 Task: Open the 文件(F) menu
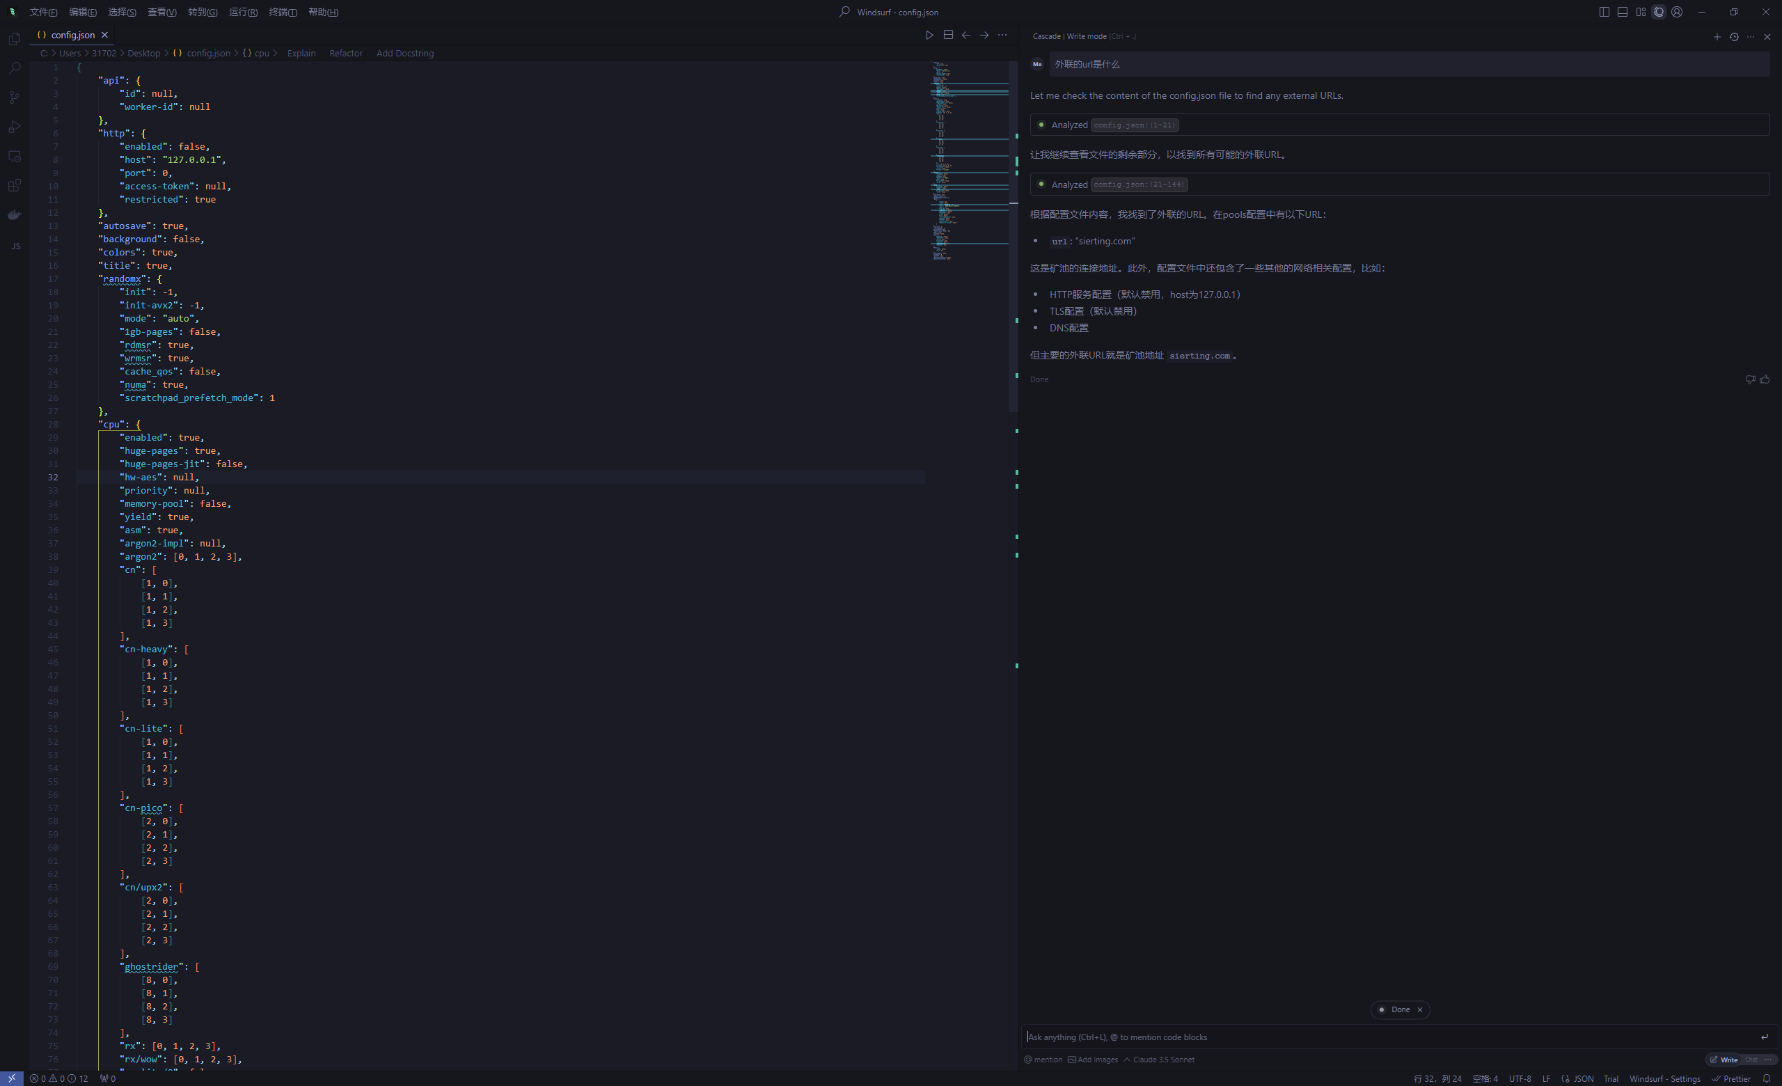43,12
